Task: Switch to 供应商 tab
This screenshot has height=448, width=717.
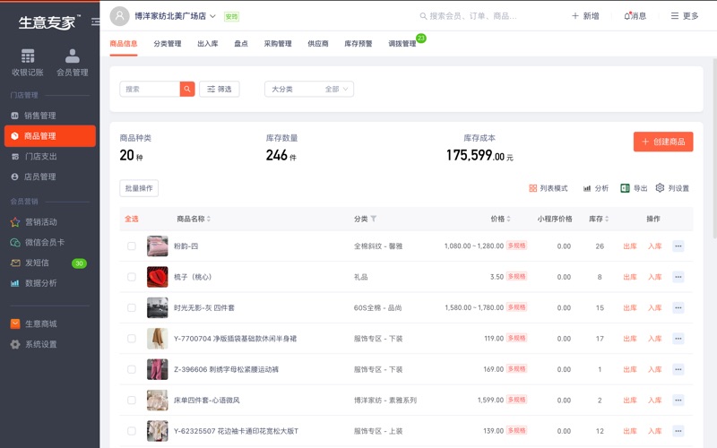Action: [x=318, y=44]
